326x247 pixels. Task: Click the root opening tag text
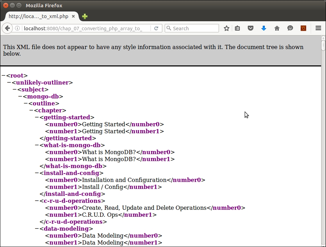click(x=17, y=75)
